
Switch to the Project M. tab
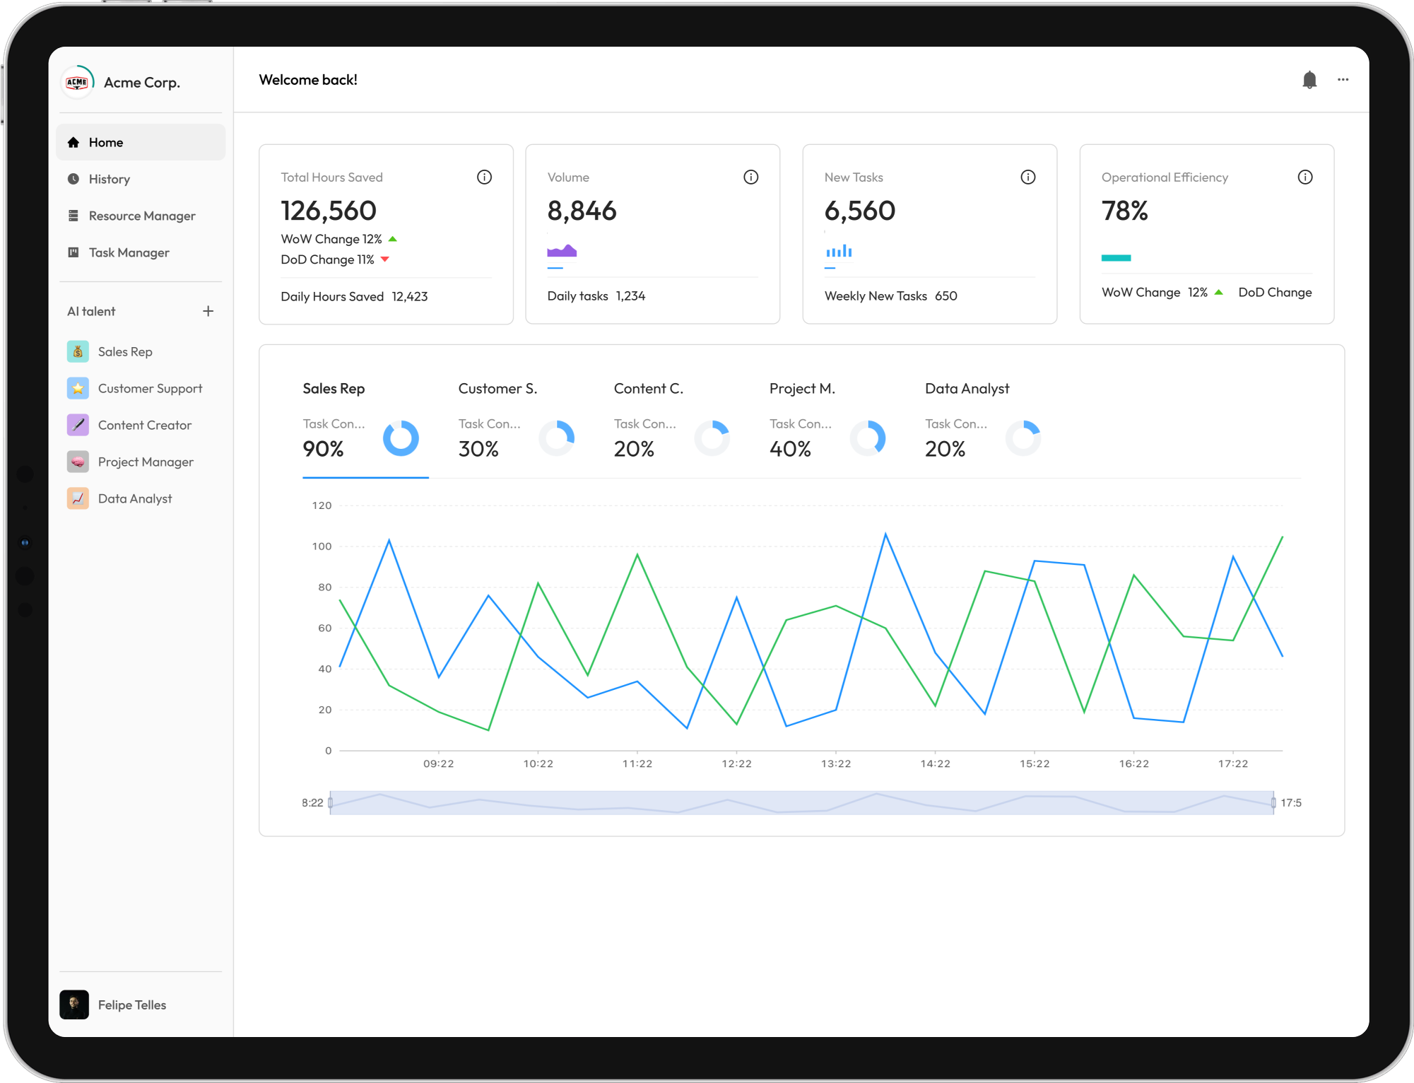point(802,389)
